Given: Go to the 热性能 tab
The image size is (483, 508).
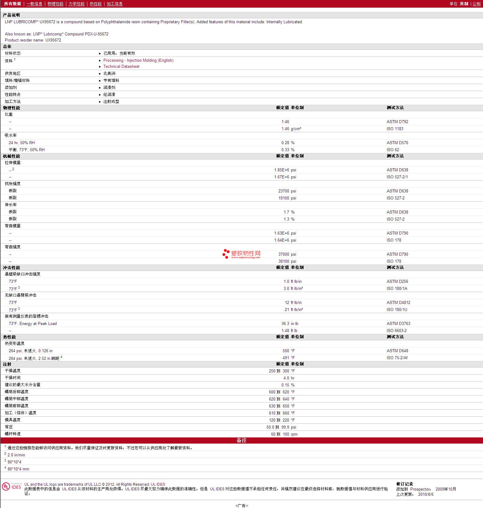Looking at the screenshot, I should tap(96, 4).
